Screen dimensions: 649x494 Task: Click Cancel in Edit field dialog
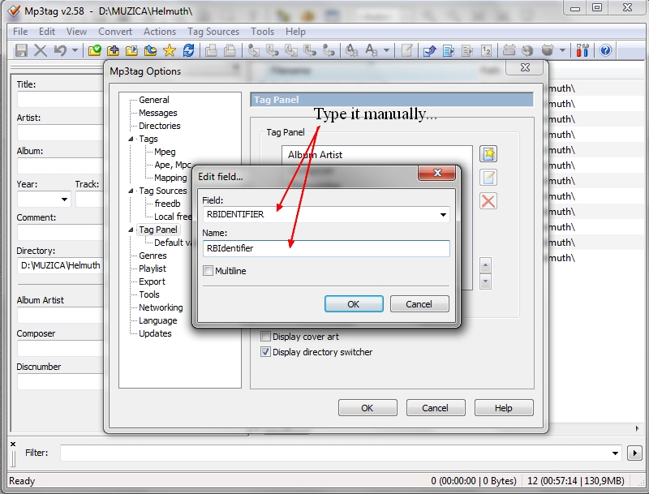pos(419,304)
